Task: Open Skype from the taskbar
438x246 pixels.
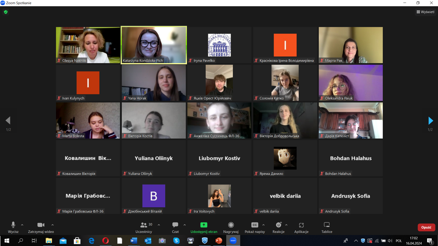Action: pos(176,241)
